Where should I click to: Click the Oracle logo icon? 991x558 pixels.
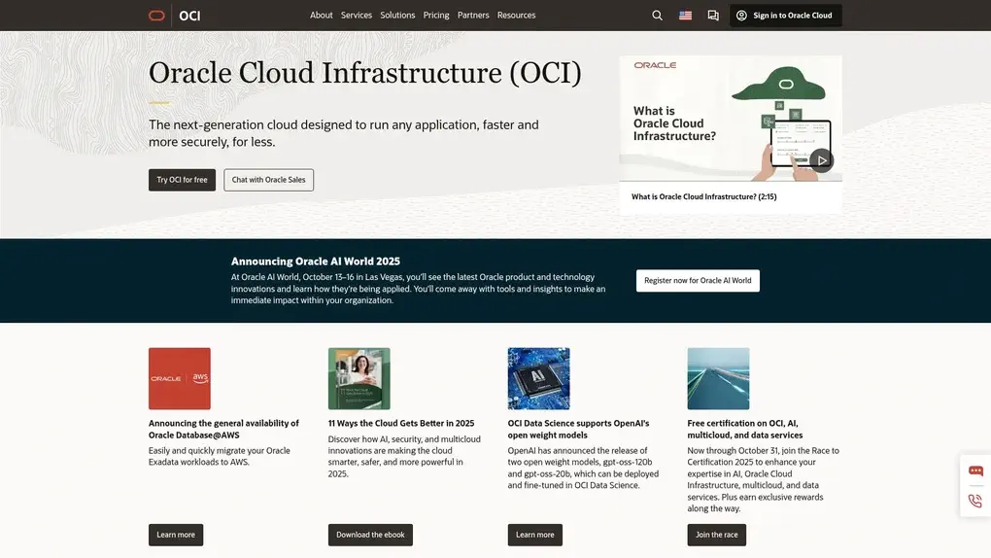[x=156, y=16]
